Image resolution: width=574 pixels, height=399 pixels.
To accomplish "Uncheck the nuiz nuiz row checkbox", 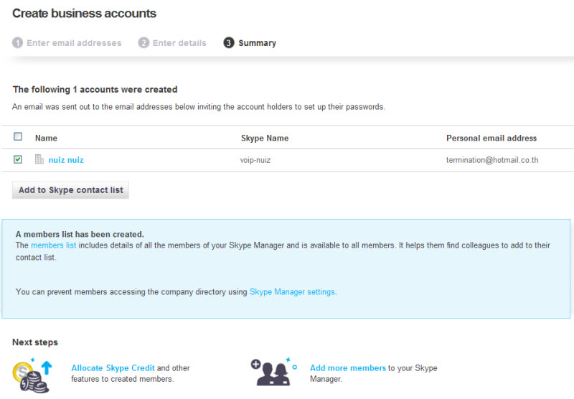I will click(x=17, y=159).
